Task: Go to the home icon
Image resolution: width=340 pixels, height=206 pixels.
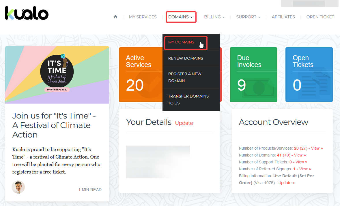Action: 115,17
